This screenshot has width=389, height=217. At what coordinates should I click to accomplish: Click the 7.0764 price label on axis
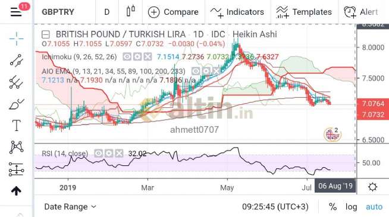tap(373, 103)
